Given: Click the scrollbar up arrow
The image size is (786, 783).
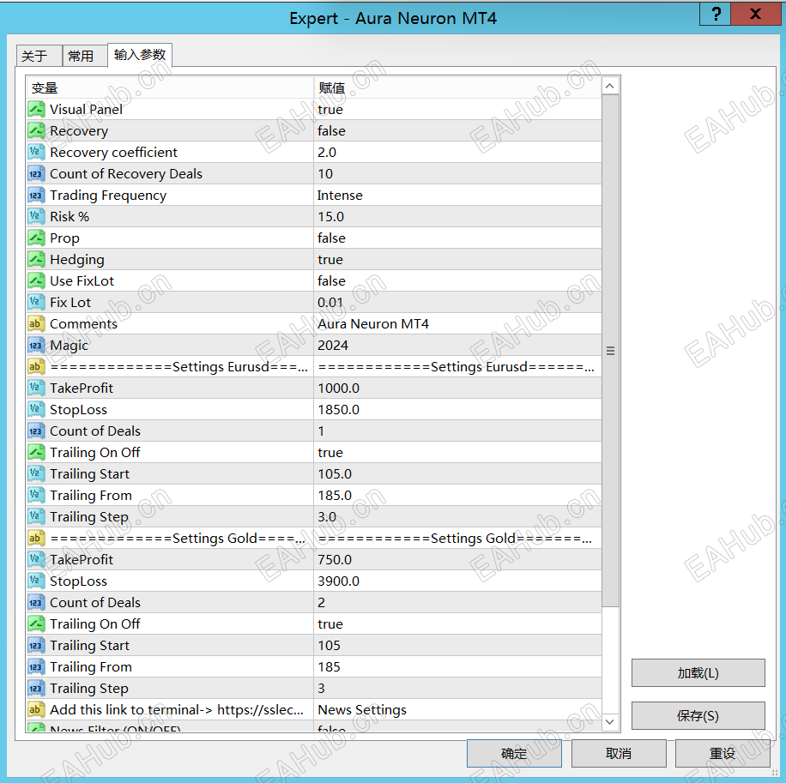Looking at the screenshot, I should pyautogui.click(x=610, y=86).
